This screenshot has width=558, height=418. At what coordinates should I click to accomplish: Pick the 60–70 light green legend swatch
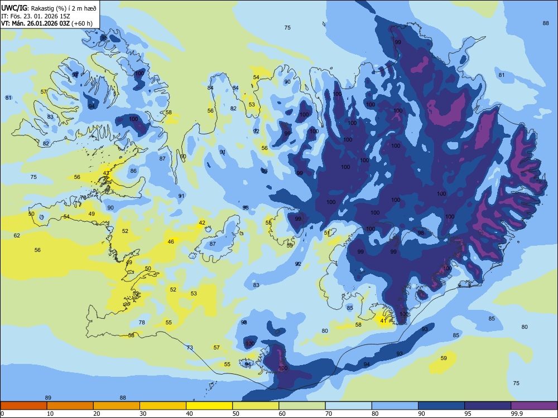[302, 406]
